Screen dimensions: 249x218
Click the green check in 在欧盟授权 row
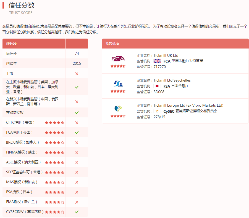coord(77,112)
